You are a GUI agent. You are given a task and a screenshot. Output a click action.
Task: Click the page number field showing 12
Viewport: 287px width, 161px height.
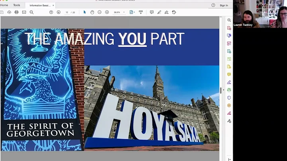[67, 12]
